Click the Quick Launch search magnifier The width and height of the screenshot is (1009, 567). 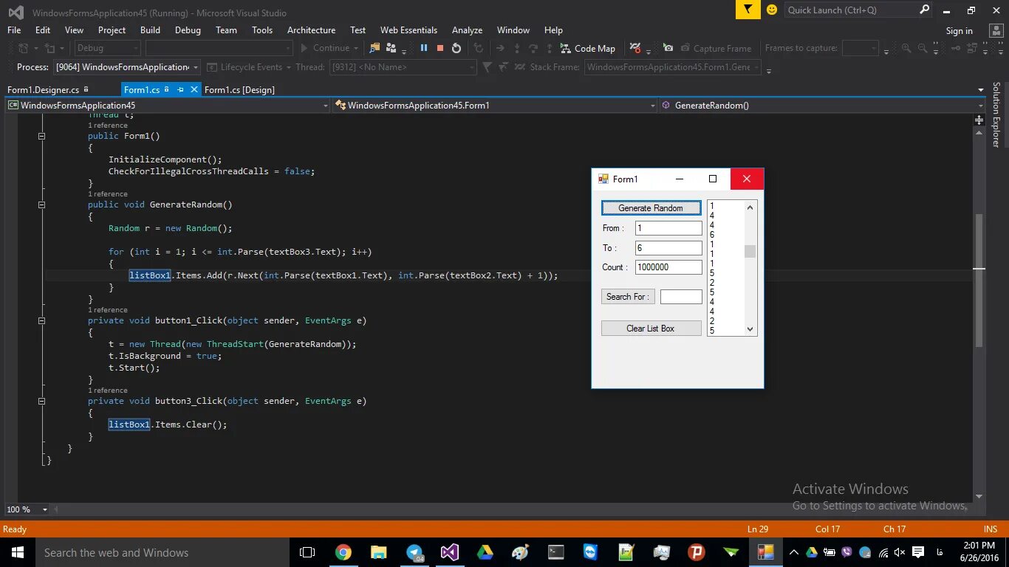[x=924, y=10]
